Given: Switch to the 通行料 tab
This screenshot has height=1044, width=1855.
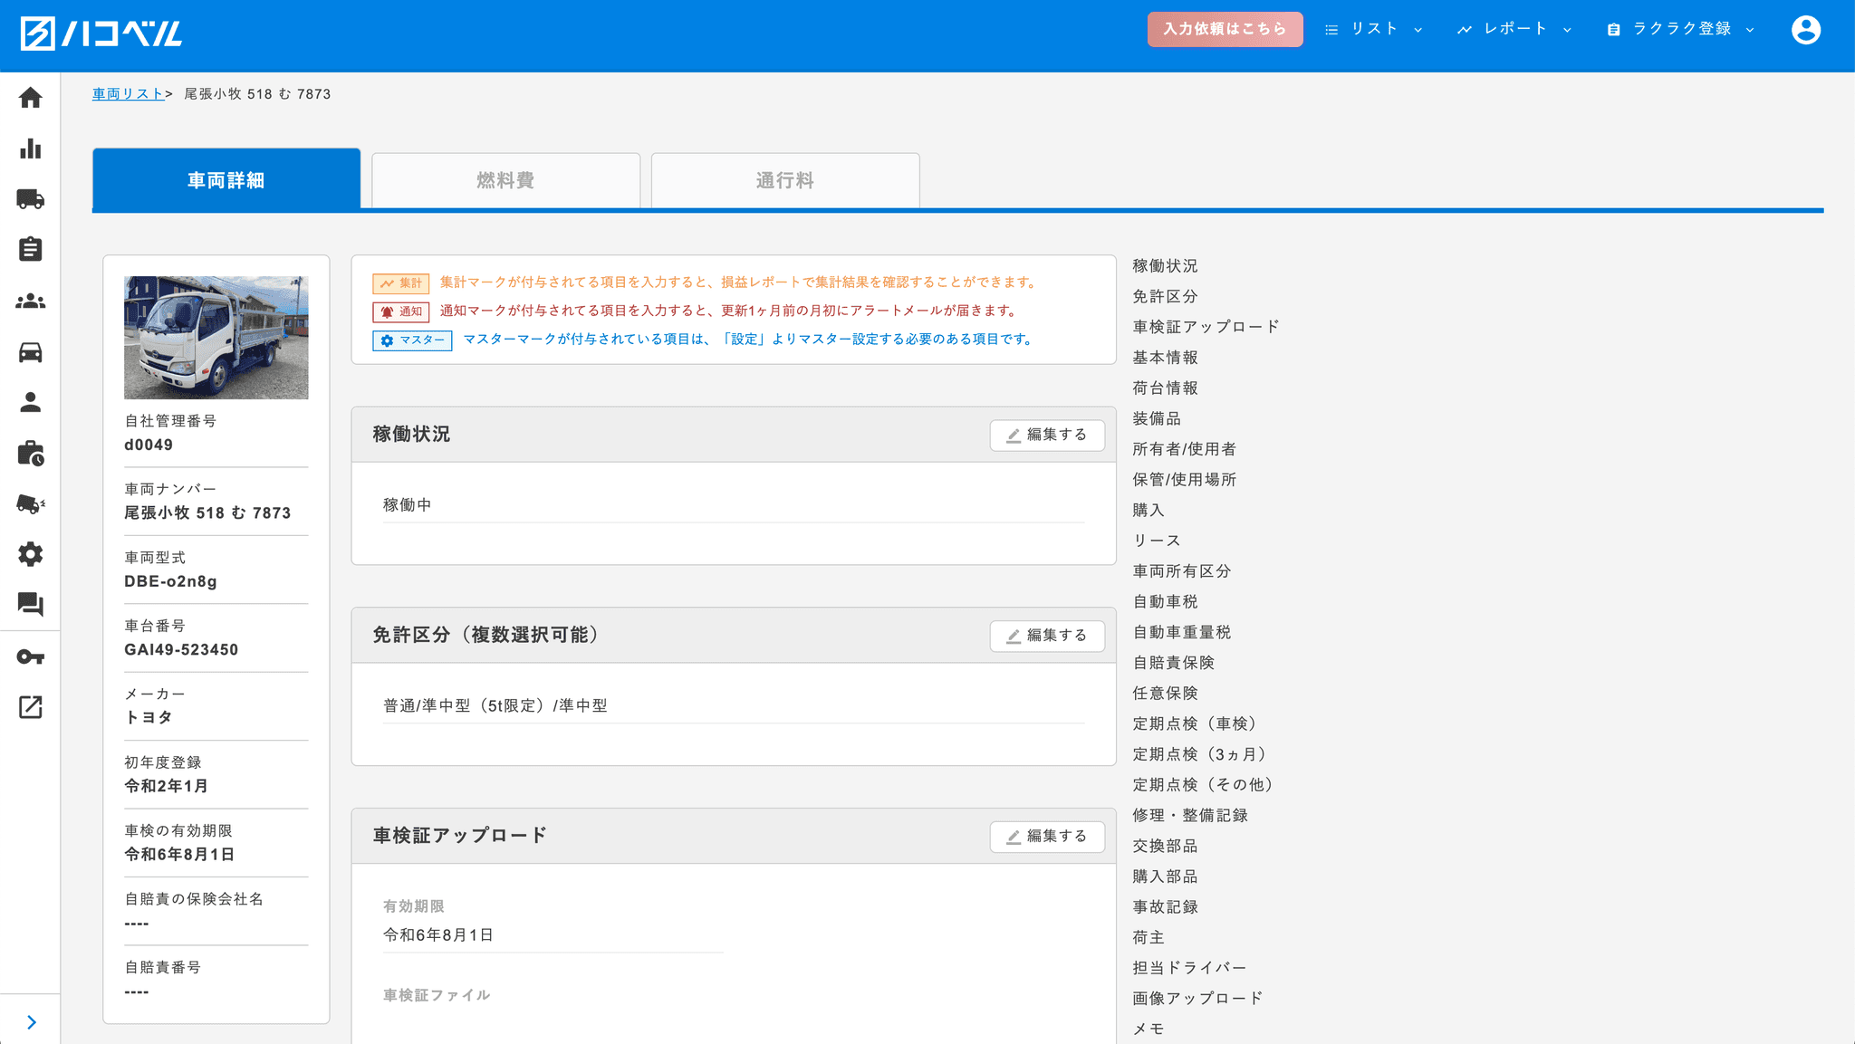Looking at the screenshot, I should coord(784,180).
